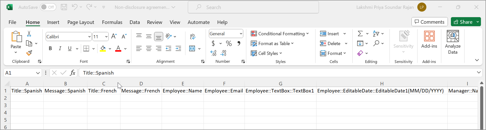The width and height of the screenshot is (486, 130).
Task: Click the AutoSum sigma icon
Action: point(360,34)
